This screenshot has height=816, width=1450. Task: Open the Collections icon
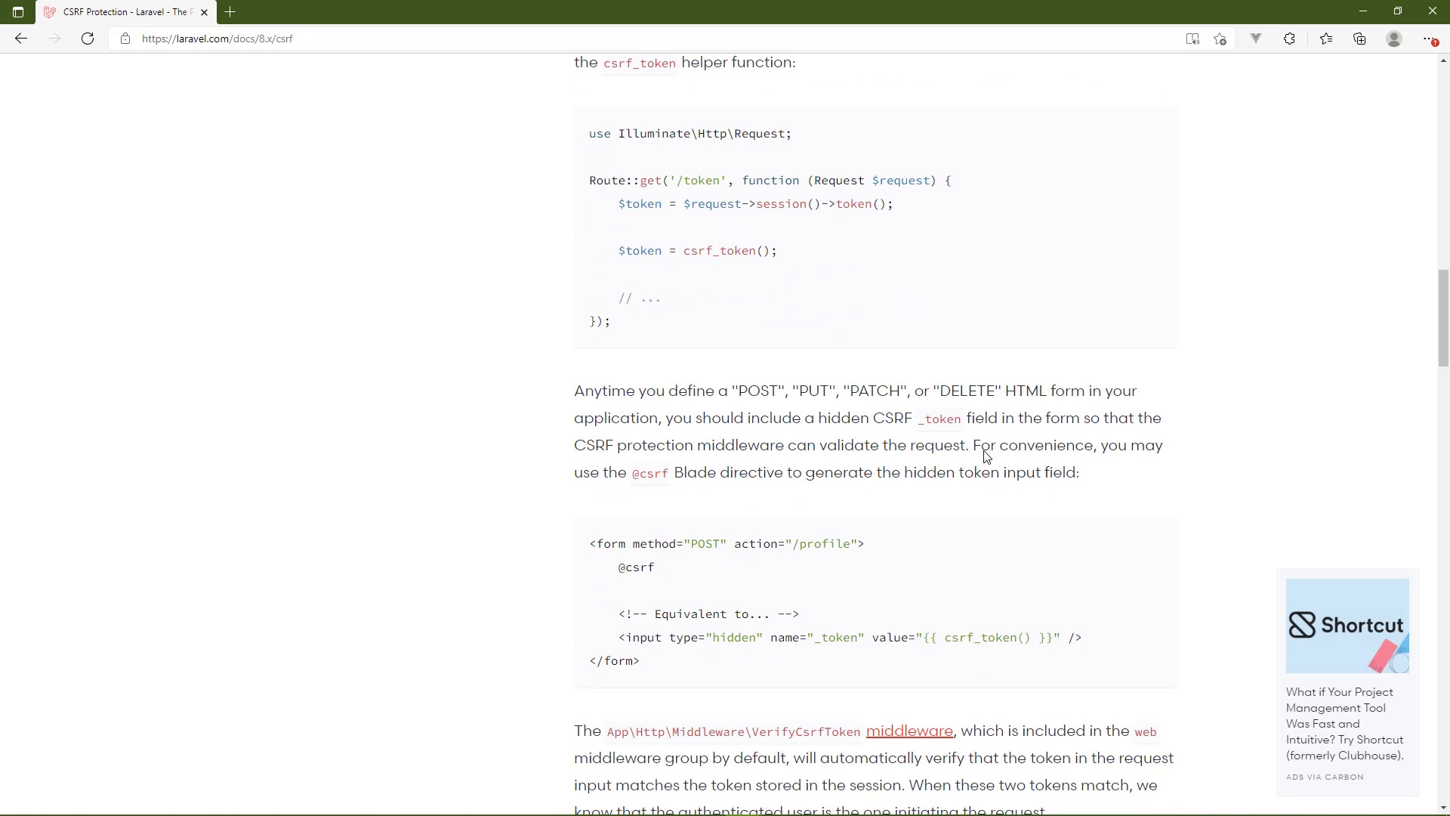click(1359, 39)
